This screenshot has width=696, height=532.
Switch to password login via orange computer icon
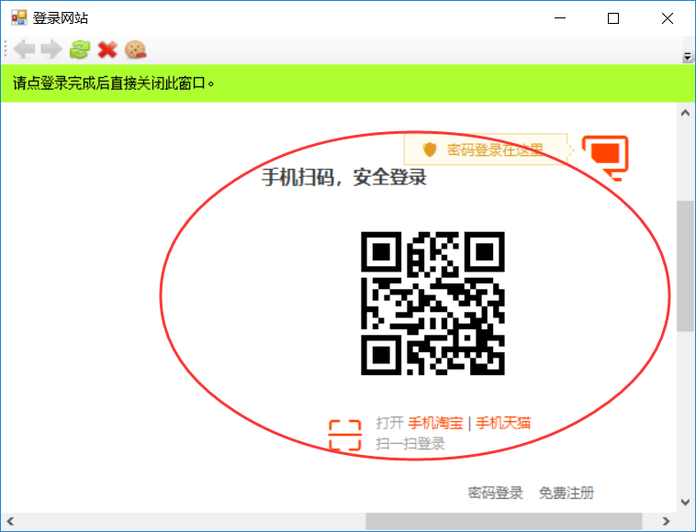(605, 158)
